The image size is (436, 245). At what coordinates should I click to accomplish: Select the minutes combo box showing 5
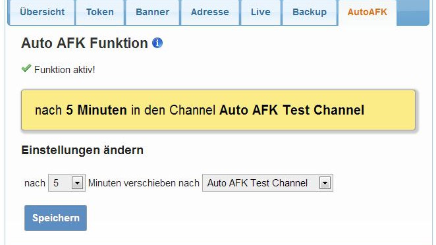(67, 183)
